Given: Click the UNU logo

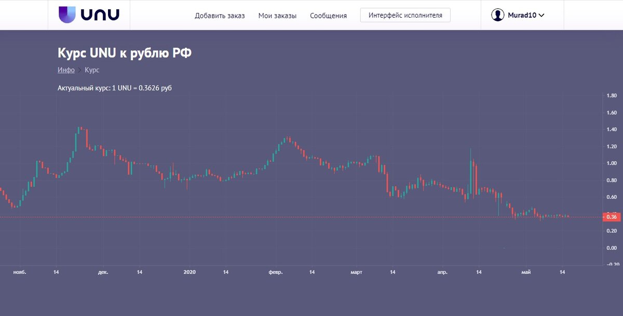Looking at the screenshot, I should 89,15.
